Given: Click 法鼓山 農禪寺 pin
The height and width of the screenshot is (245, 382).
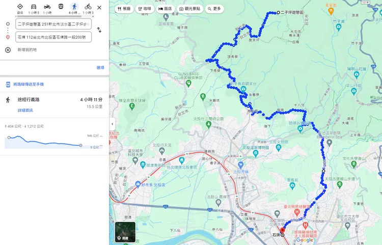Looking at the screenshot, I should pyautogui.click(x=219, y=202).
